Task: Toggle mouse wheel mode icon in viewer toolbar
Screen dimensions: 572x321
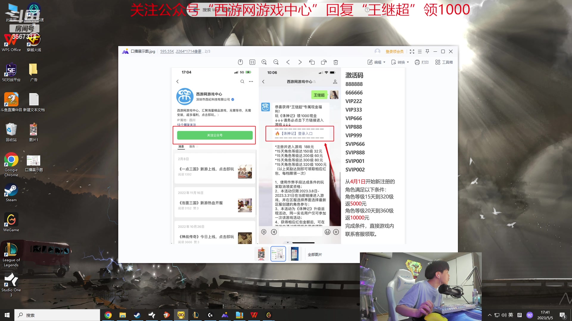Action: coord(240,62)
